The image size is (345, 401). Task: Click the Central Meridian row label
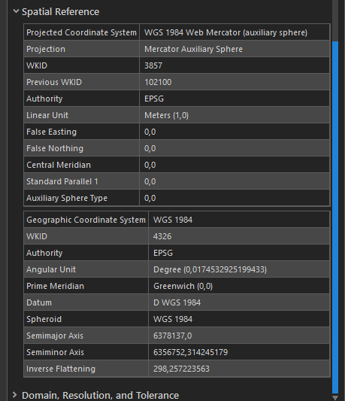59,165
